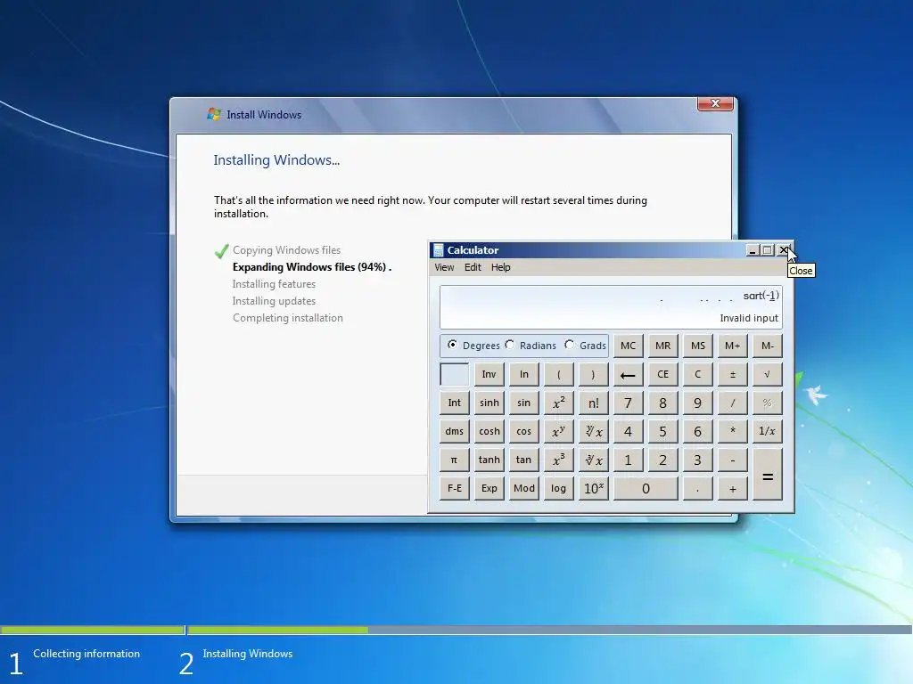This screenshot has height=684, width=913.
Task: Click the plus-minus (±) sign button
Action: click(733, 375)
